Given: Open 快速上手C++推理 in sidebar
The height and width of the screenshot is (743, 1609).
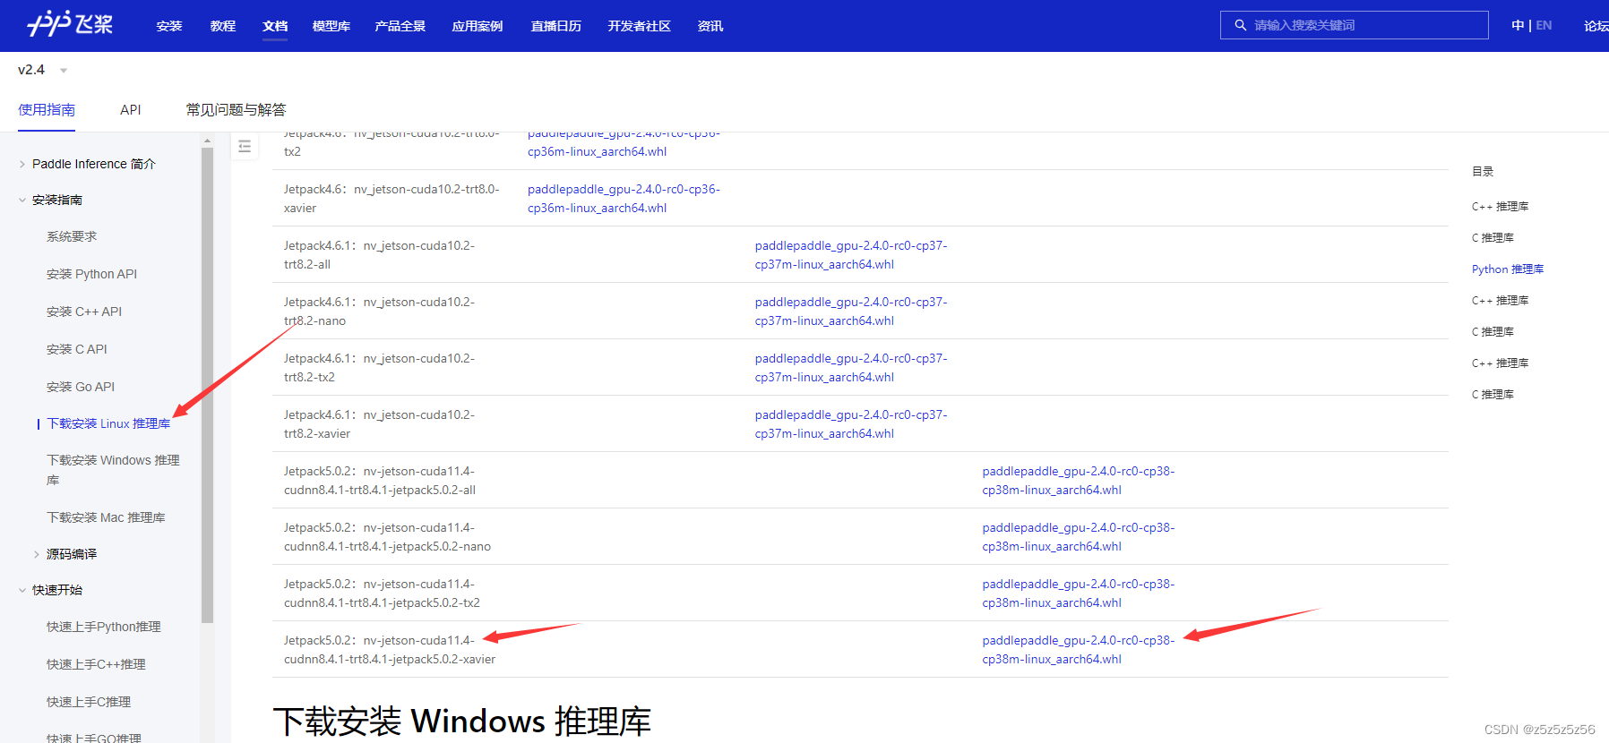Looking at the screenshot, I should coord(96,664).
